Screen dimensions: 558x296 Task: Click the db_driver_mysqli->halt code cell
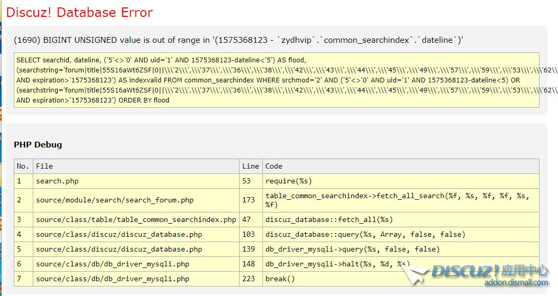[x=401, y=264]
